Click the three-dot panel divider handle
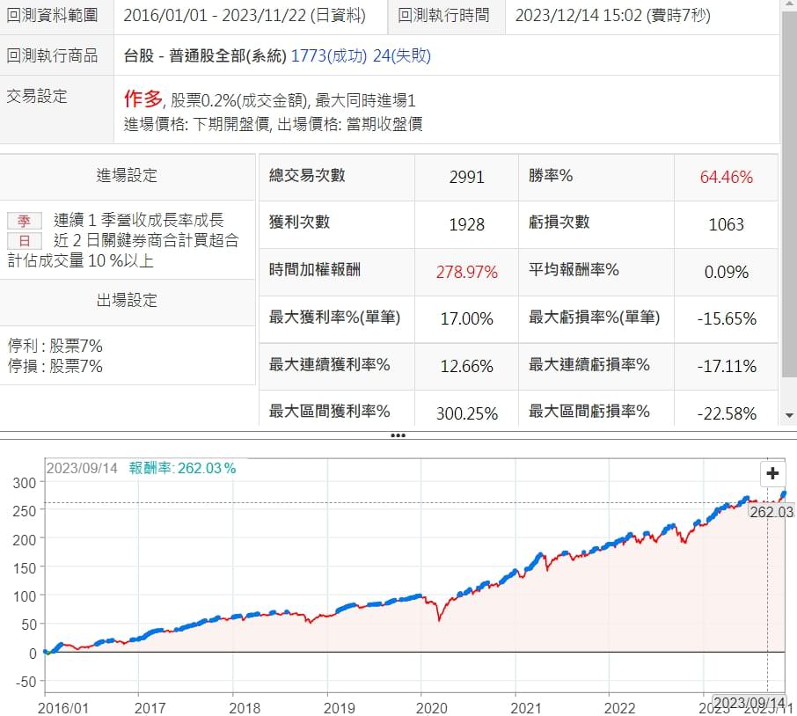Image resolution: width=797 pixels, height=716 pixels. pos(398,435)
